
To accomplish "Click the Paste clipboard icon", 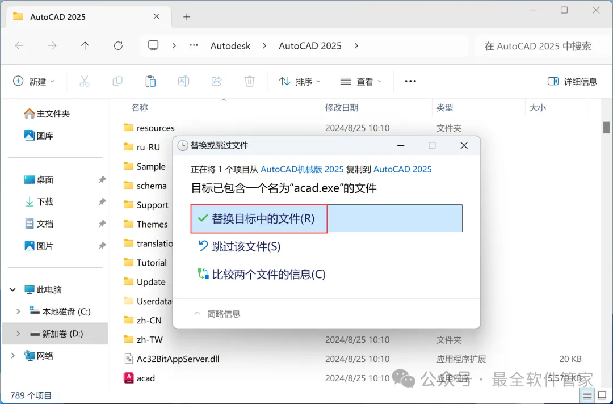I will point(150,81).
